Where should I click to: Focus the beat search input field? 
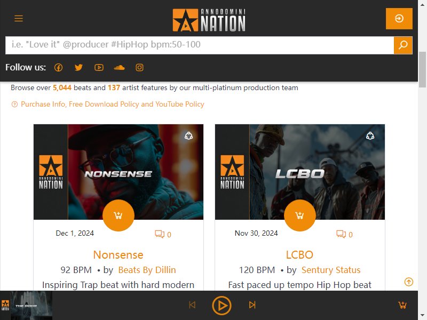click(x=200, y=45)
